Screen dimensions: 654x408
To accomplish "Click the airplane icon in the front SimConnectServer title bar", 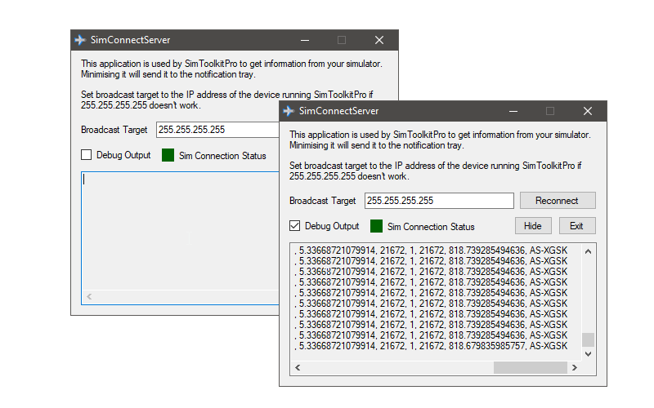I will tap(289, 111).
